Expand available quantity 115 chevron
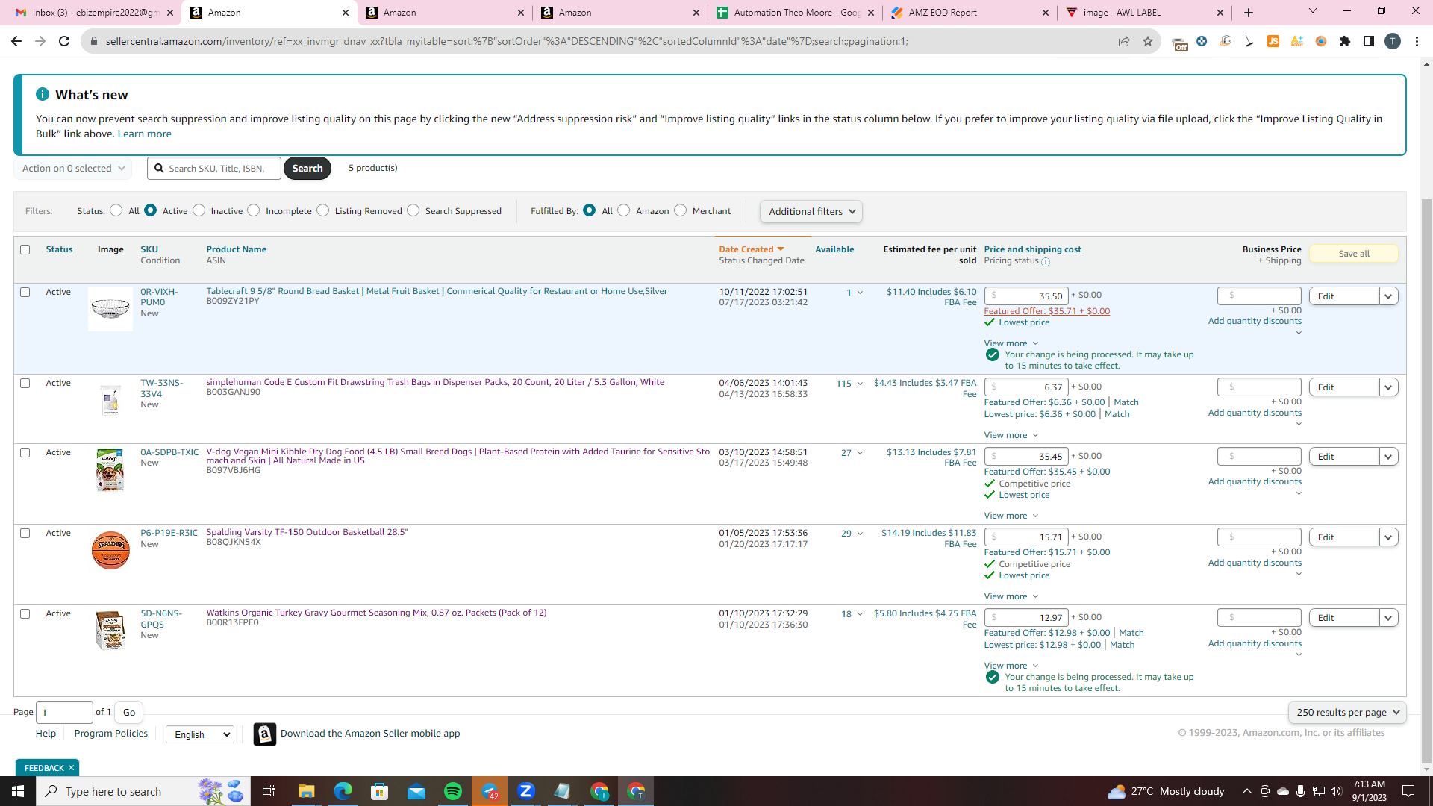Screen dimensions: 1433x806 [860, 384]
